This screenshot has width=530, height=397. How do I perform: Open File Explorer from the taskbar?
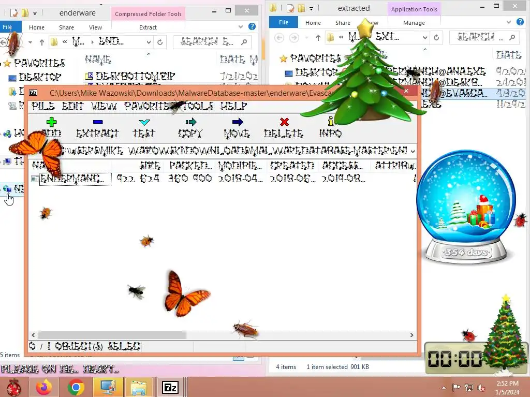tap(139, 387)
